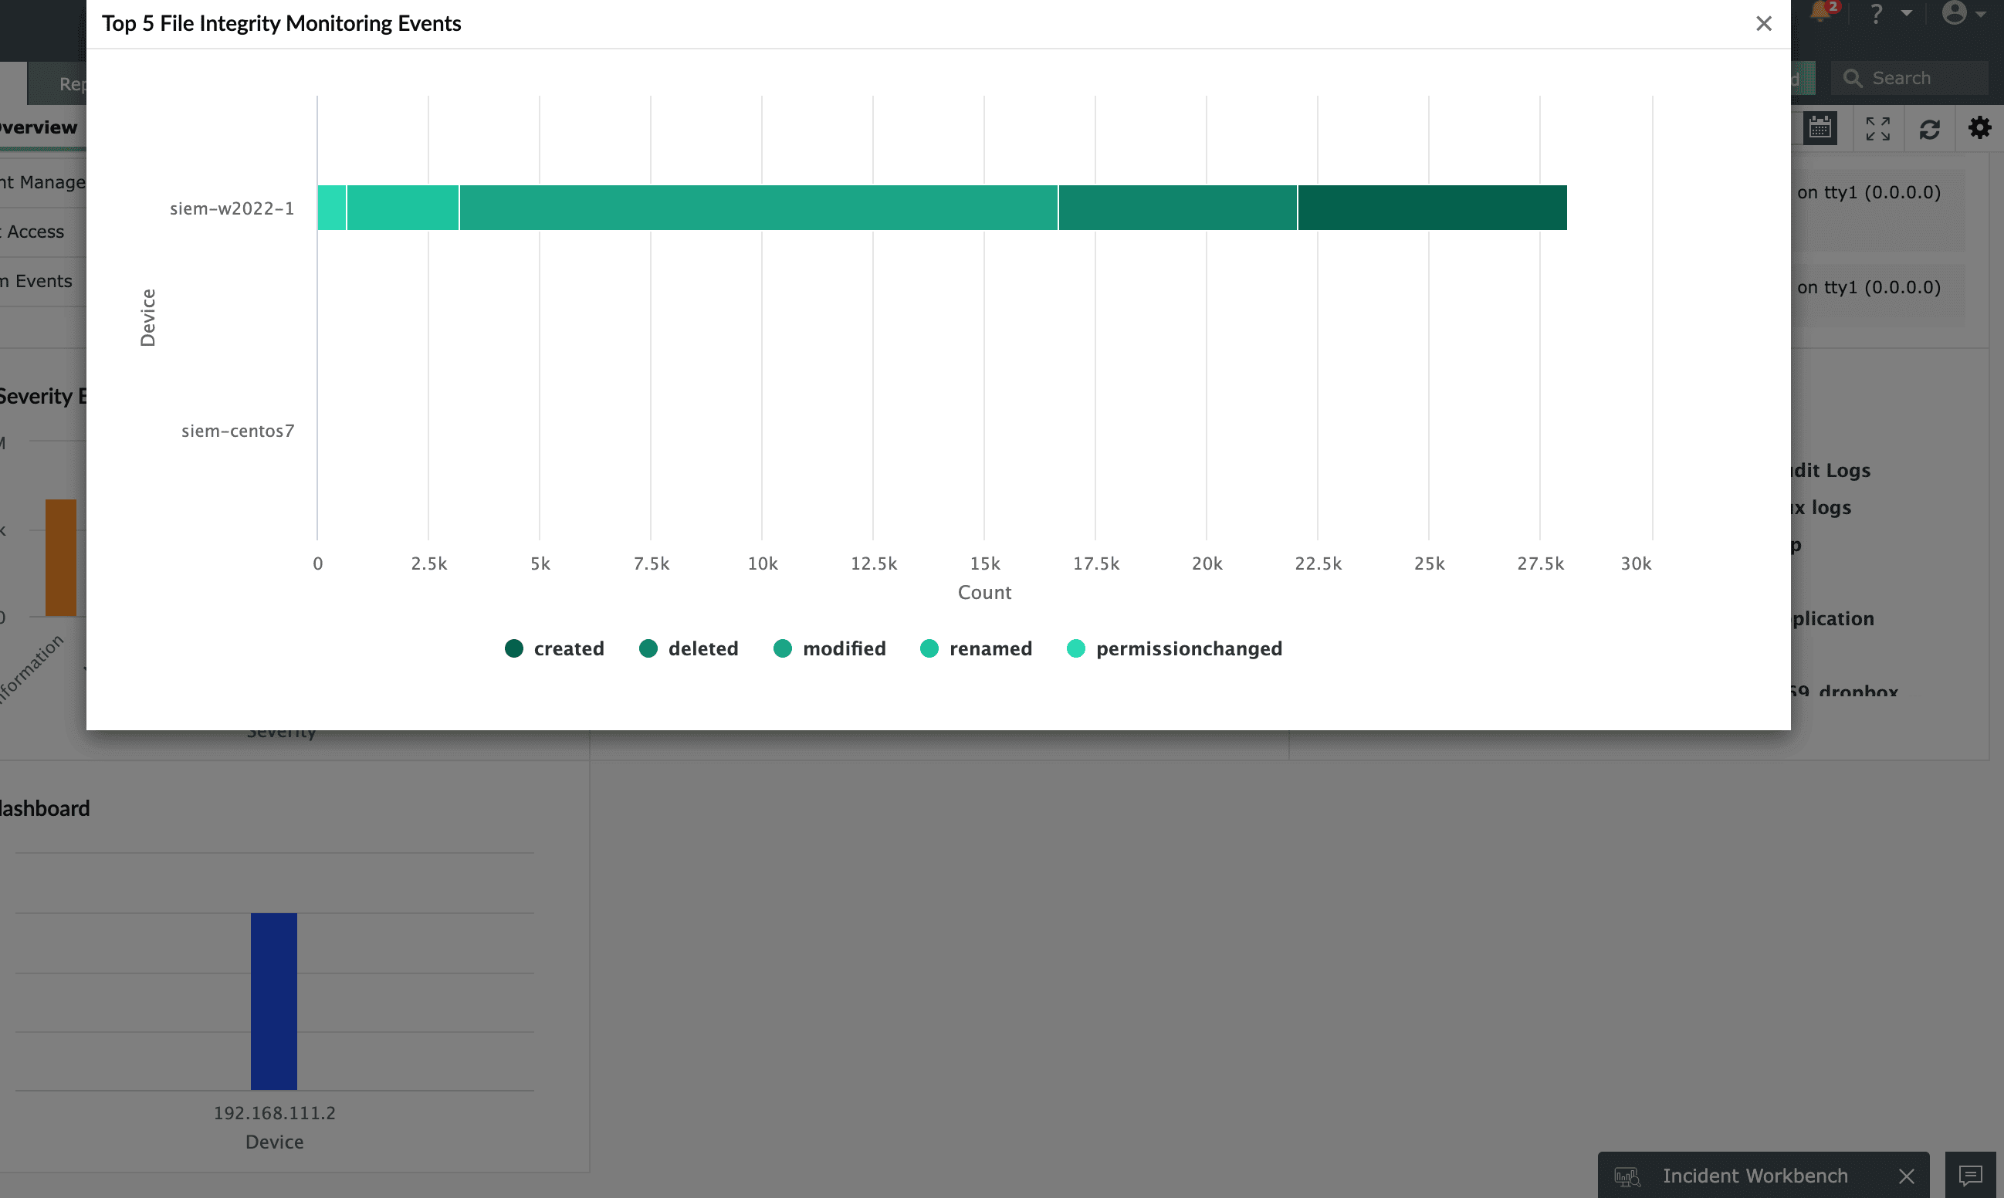Screen dimensions: 2004x1198
Task: Dismiss the Incident Workbench panel
Action: coord(1906,1176)
